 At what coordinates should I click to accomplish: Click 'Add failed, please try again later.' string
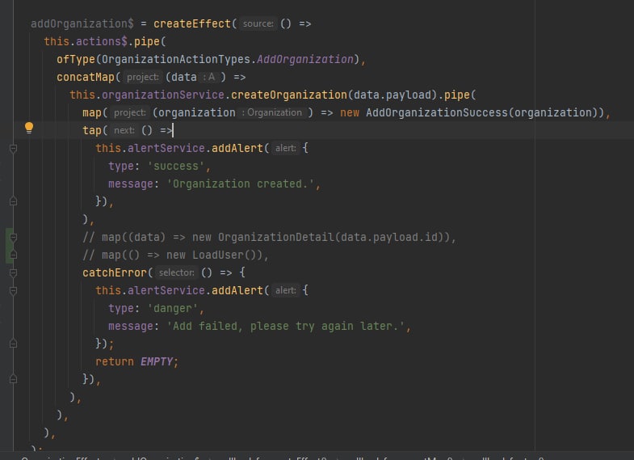(285, 327)
